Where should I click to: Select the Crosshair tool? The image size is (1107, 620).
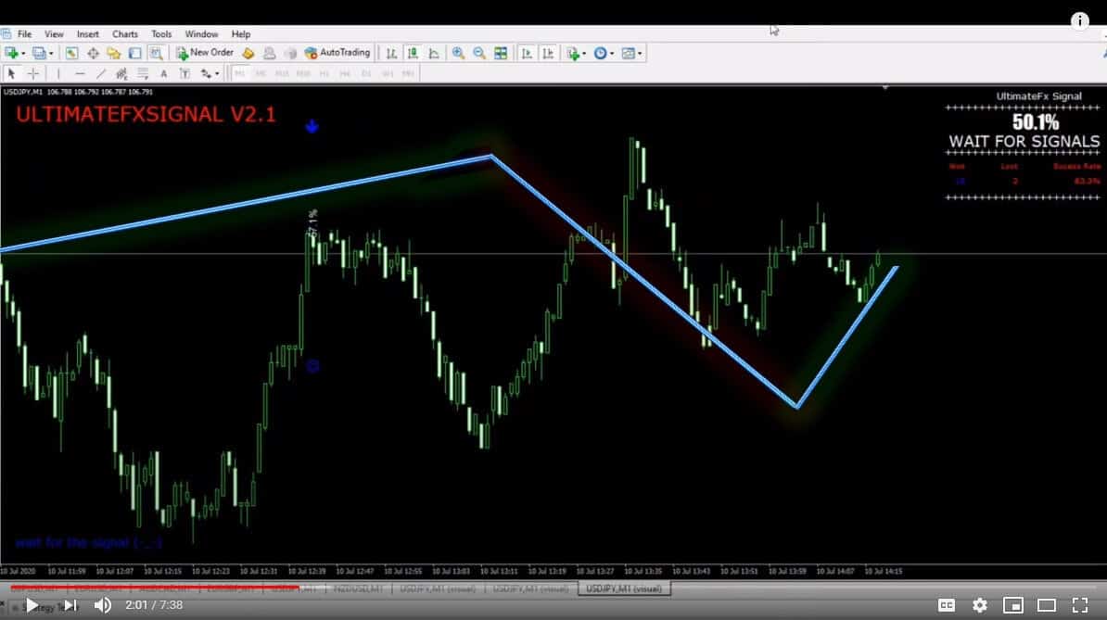(x=32, y=72)
